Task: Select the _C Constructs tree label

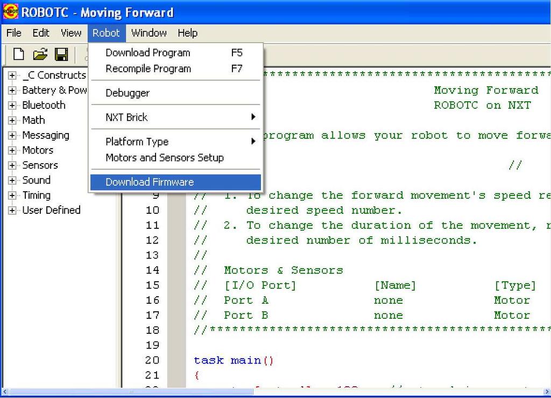Action: point(54,75)
